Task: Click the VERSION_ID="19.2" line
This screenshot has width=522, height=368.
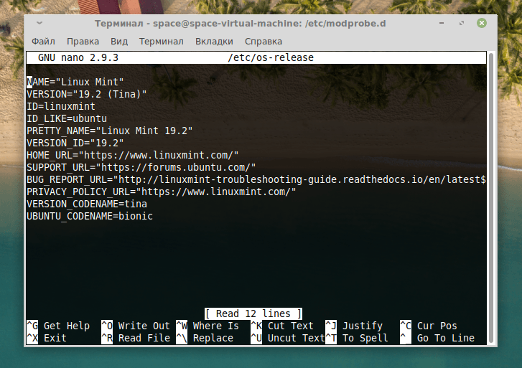Action: pyautogui.click(x=75, y=143)
